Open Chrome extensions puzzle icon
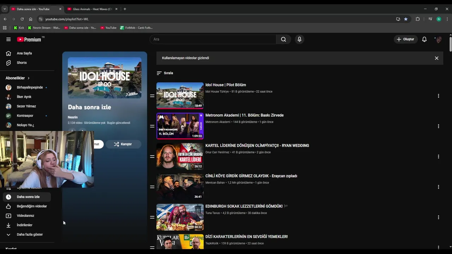452x254 pixels. 418,19
